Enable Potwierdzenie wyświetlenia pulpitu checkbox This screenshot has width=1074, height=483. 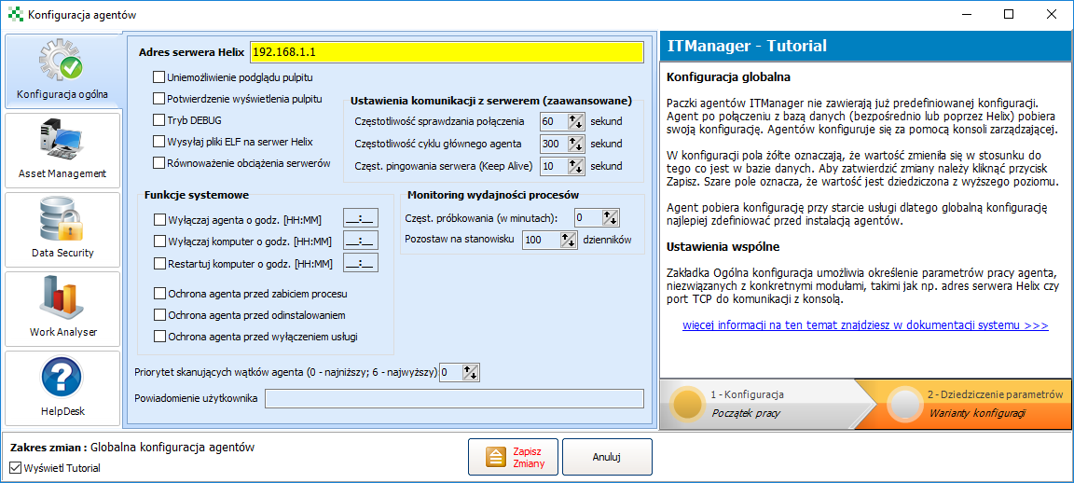[158, 98]
